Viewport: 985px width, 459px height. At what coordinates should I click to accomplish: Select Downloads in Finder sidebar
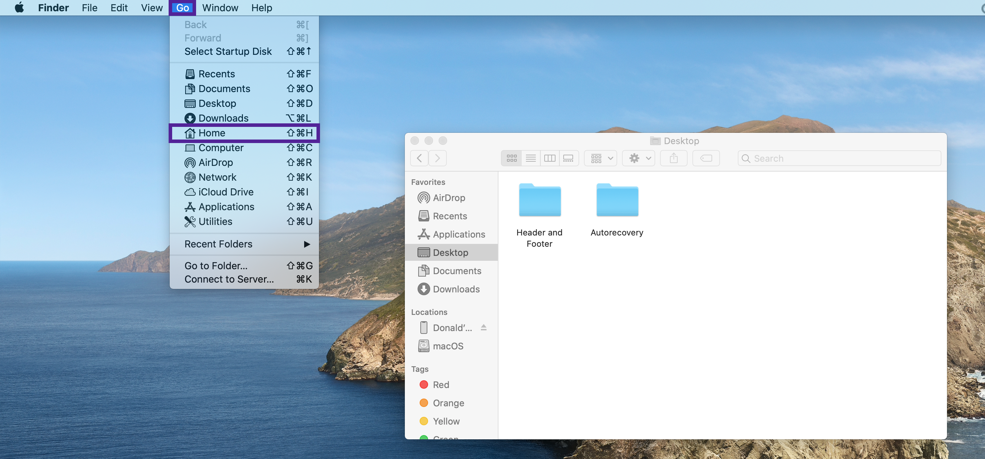click(451, 289)
